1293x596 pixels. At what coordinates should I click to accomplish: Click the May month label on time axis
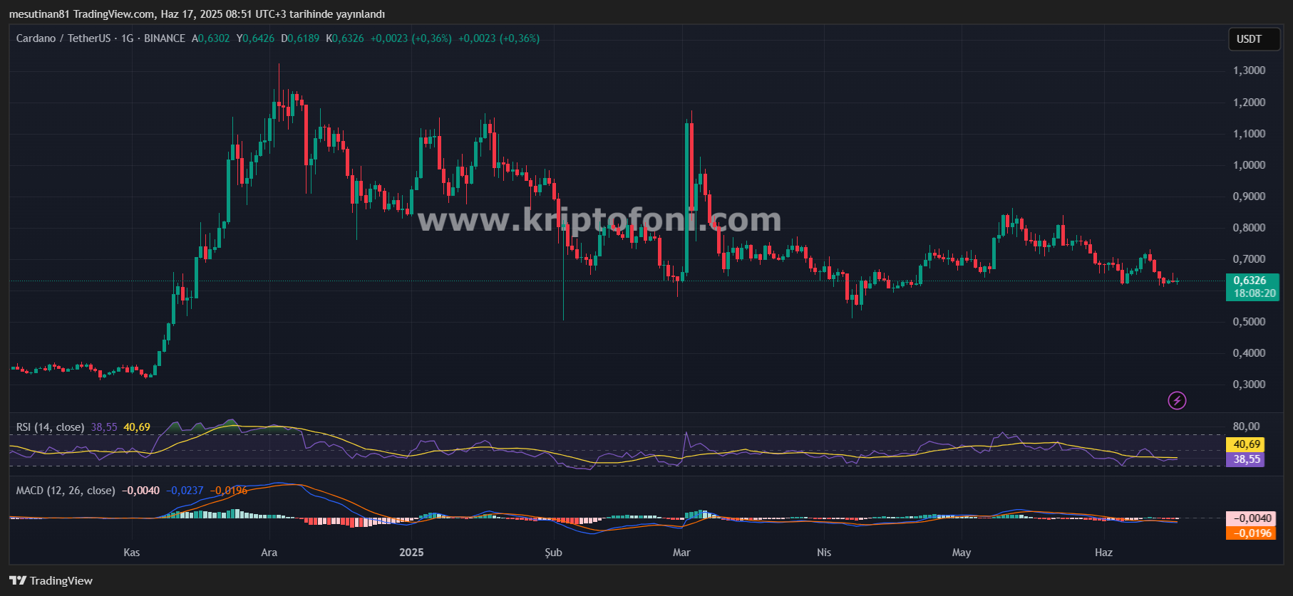click(x=962, y=553)
